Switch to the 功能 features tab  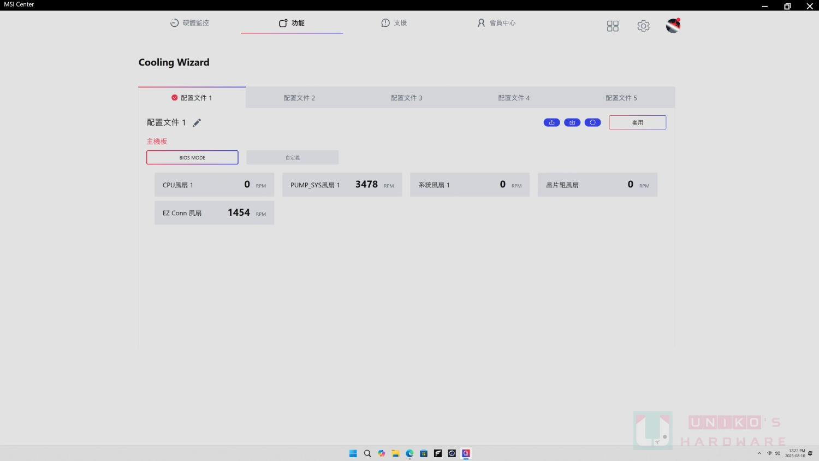point(292,23)
